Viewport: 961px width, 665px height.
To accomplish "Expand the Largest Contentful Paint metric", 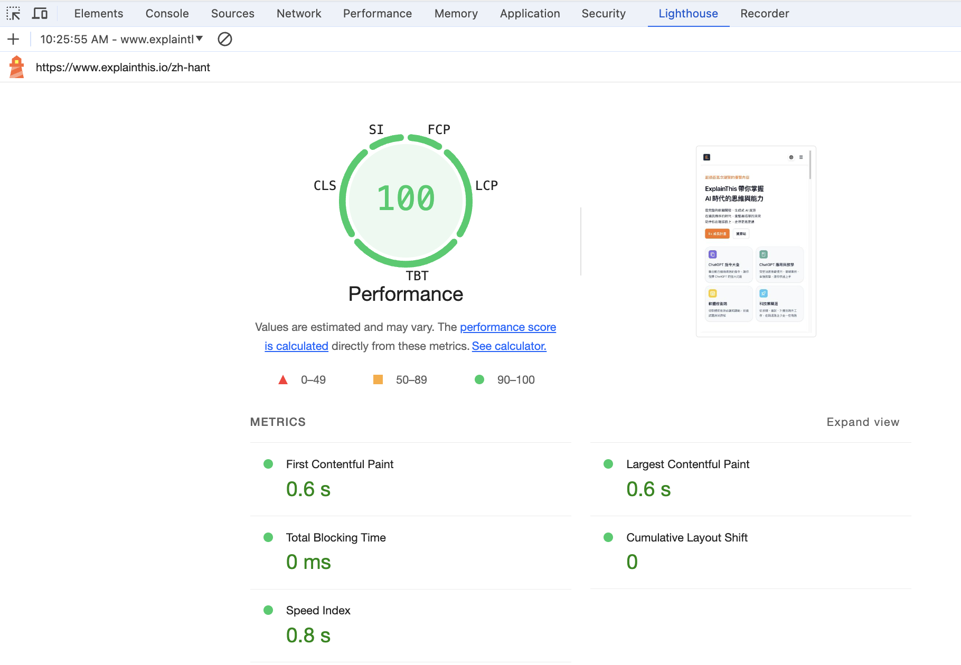I will pyautogui.click(x=687, y=464).
